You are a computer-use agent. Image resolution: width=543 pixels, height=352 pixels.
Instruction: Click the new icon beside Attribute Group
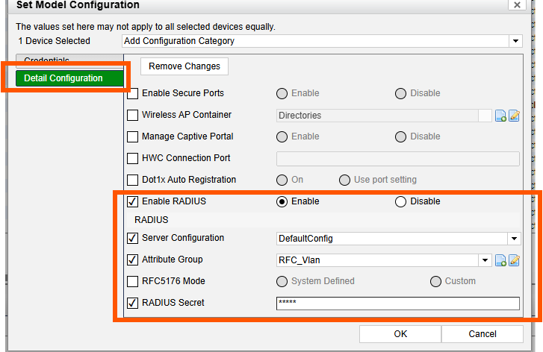tap(500, 260)
